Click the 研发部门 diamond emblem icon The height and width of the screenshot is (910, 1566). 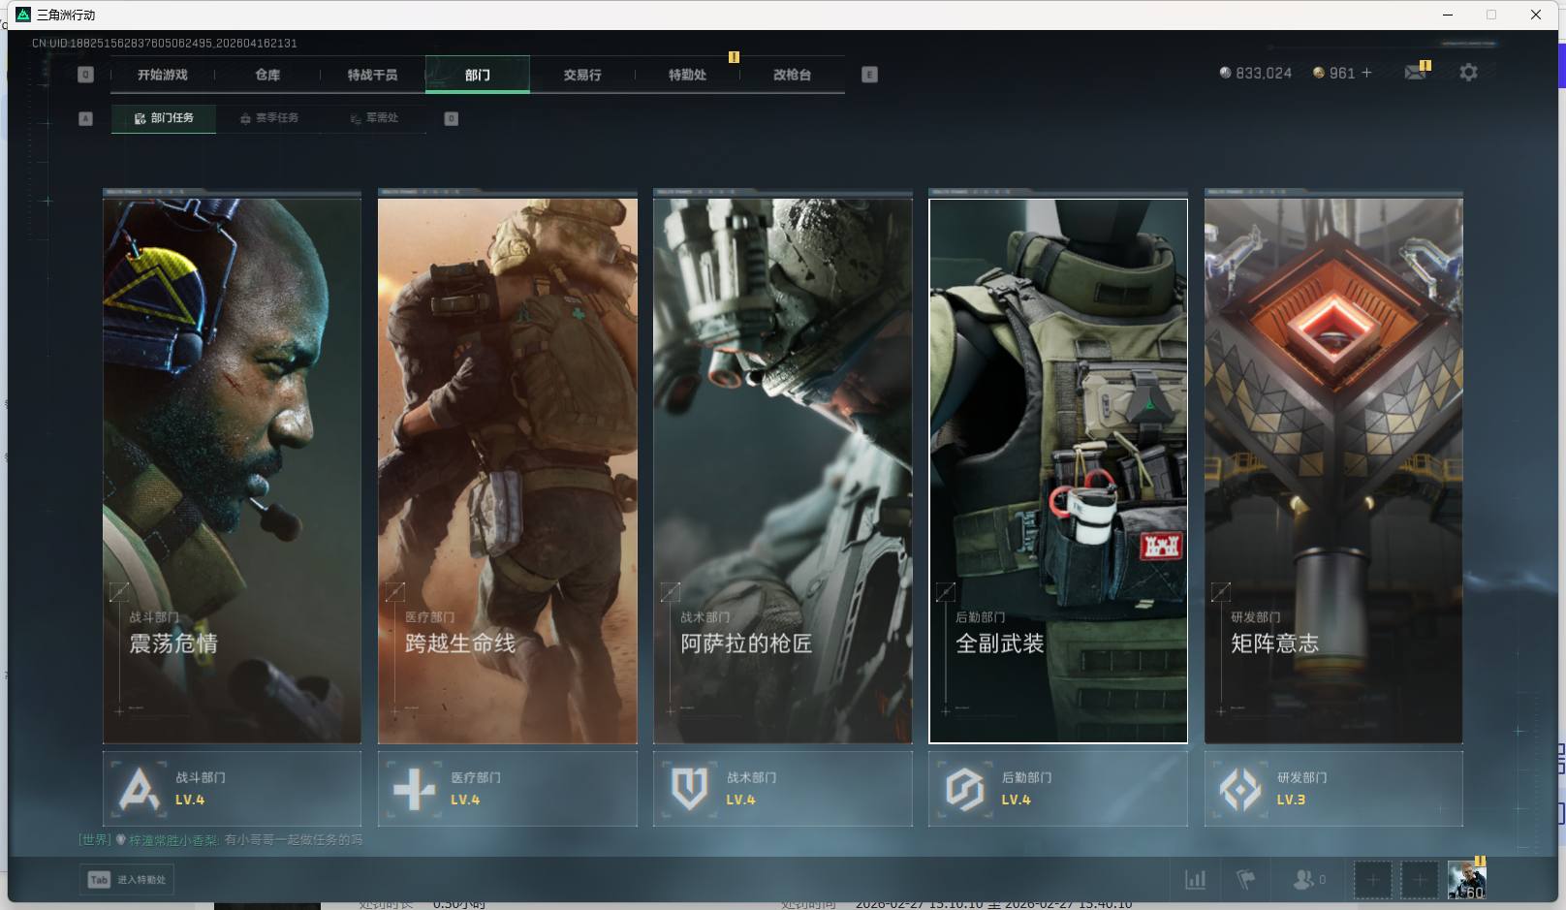click(1239, 789)
